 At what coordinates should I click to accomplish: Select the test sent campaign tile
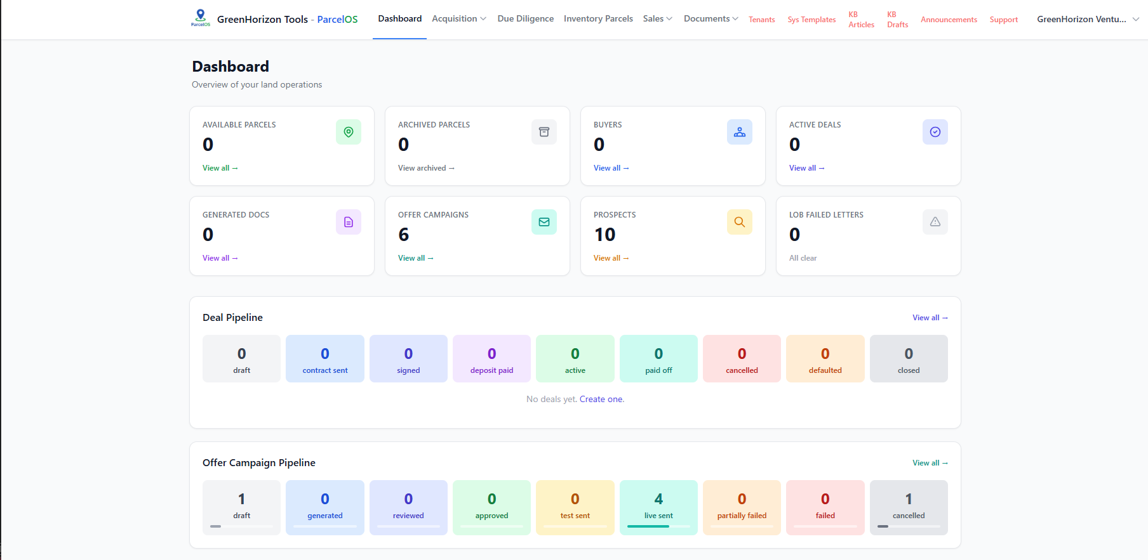click(x=575, y=507)
